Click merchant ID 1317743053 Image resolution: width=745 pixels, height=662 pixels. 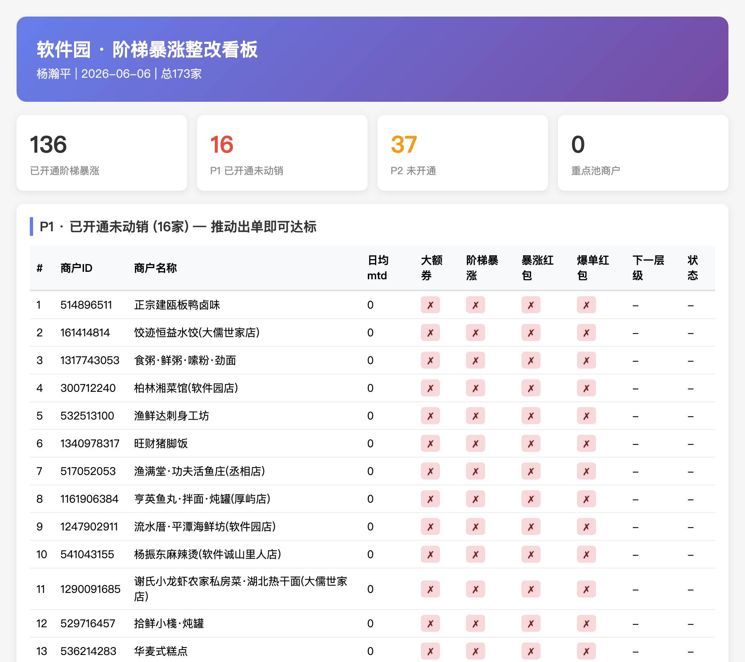[x=90, y=360]
